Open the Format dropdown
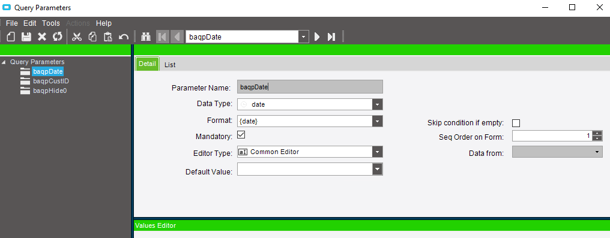Viewport: 610px width, 238px height. (x=378, y=121)
